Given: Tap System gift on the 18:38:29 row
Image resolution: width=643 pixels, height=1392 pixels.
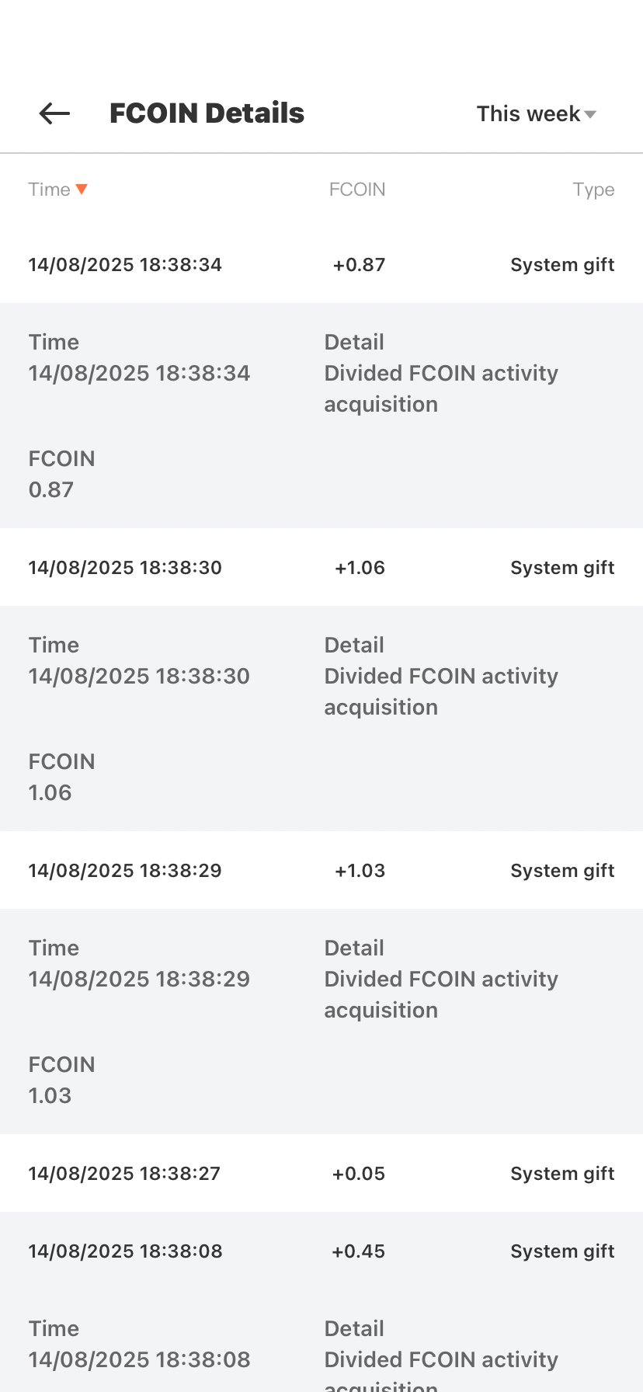Looking at the screenshot, I should point(562,870).
